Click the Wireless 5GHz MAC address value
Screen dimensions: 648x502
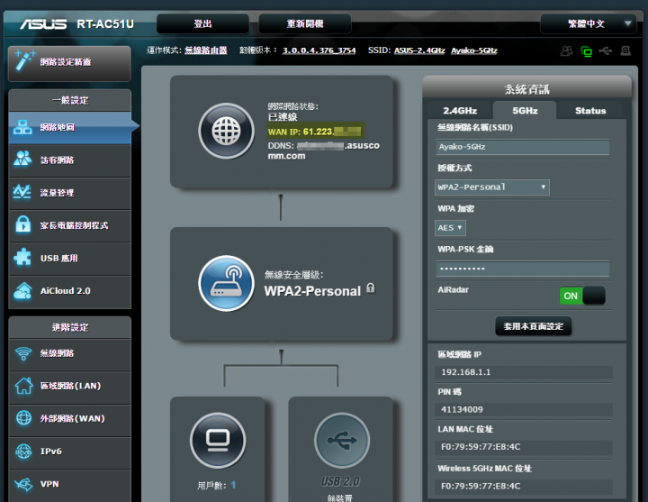481,486
